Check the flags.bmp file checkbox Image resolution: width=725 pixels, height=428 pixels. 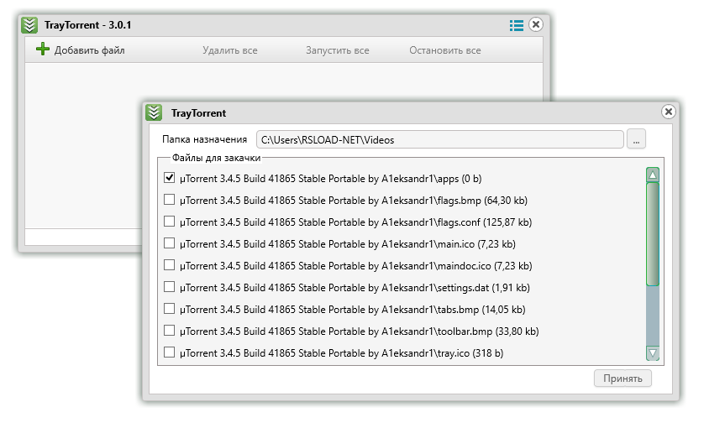169,200
